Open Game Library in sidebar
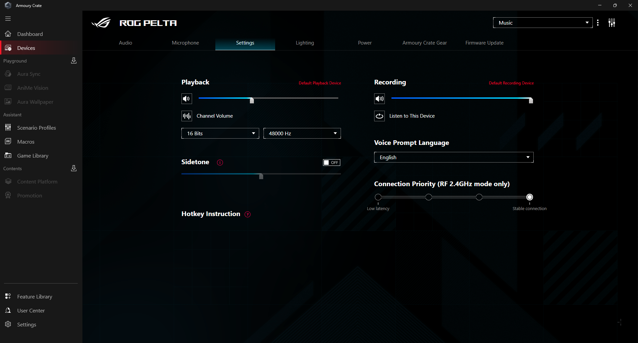 41,156
